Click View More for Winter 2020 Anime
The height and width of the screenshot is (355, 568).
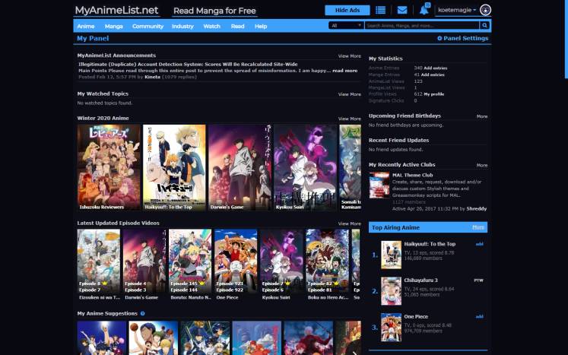click(350, 119)
